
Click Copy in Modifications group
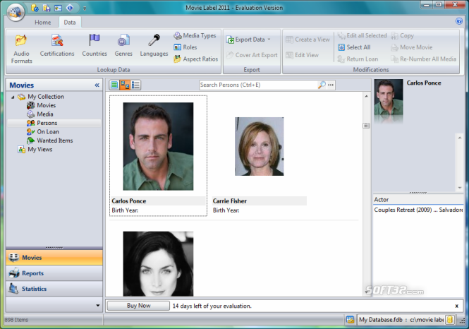[x=402, y=35]
